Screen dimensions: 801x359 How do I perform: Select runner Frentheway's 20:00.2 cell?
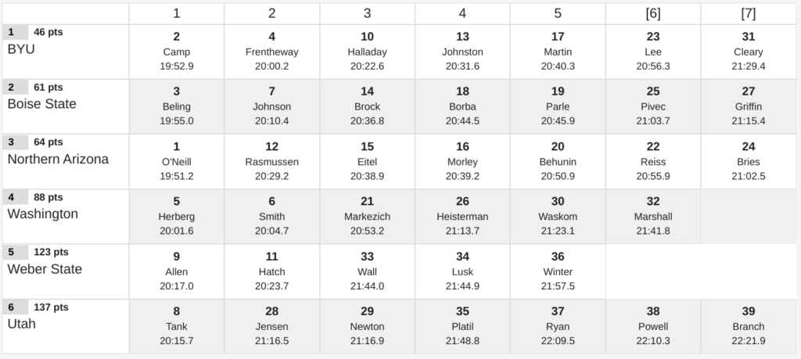271,52
